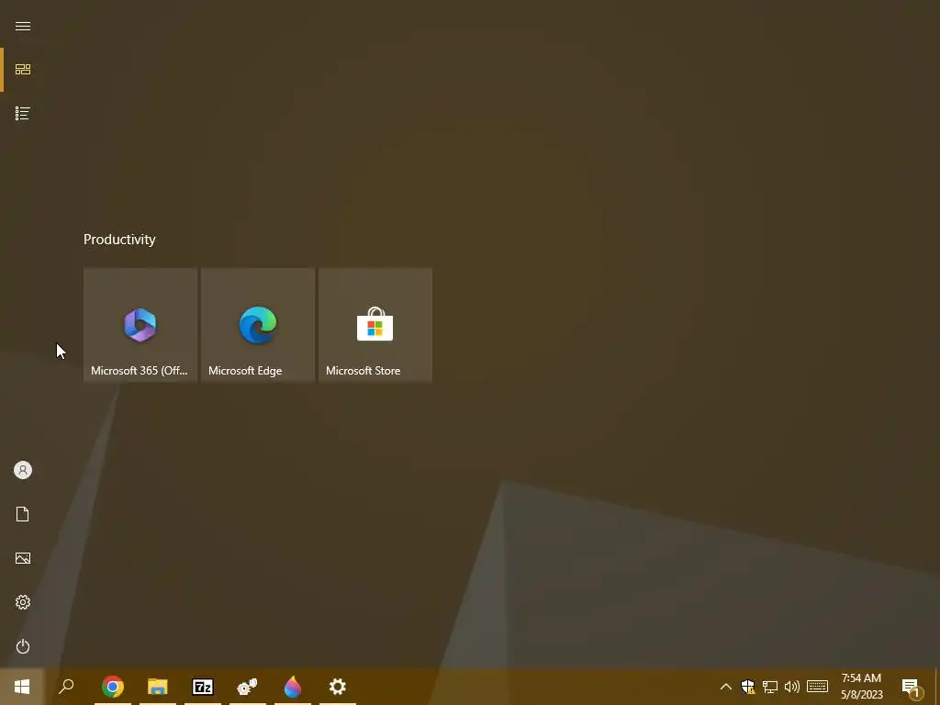Launch Google Chrome from the taskbar

pos(113,687)
